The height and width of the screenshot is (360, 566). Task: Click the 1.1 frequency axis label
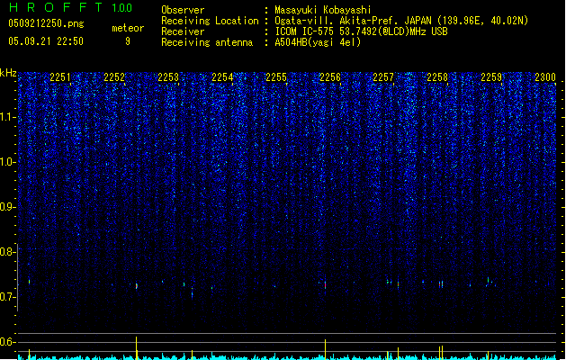pos(7,117)
